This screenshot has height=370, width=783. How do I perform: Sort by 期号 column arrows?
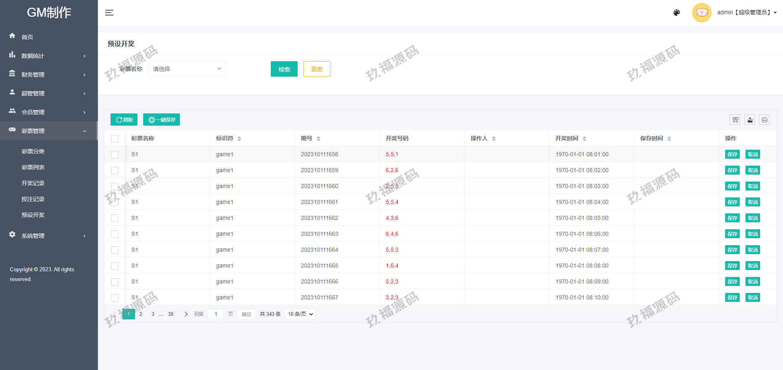point(319,139)
